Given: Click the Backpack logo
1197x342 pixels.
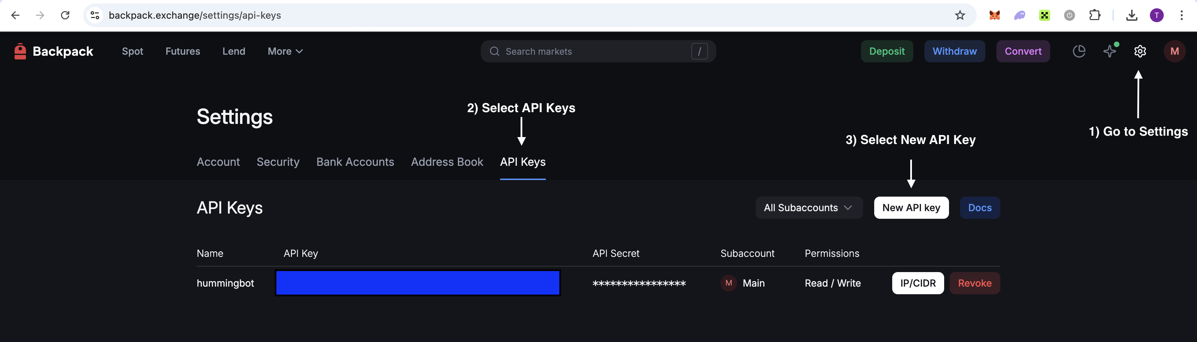Looking at the screenshot, I should coord(53,51).
